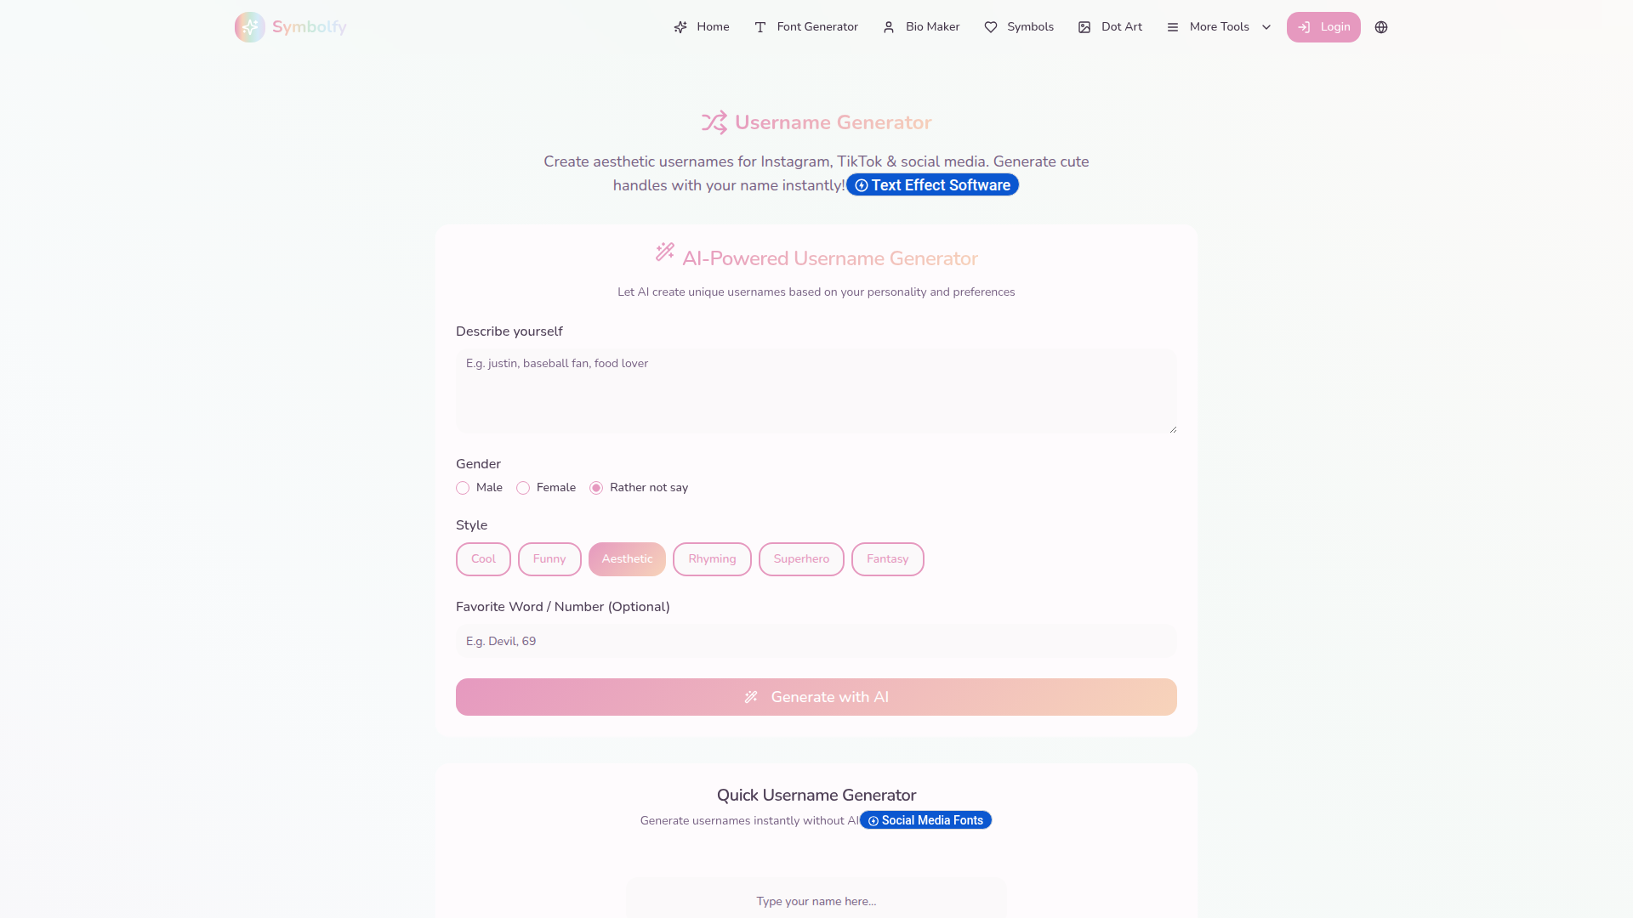Screen dimensions: 1633x918
Task: Click the heart icon for Symbols
Action: tap(991, 27)
